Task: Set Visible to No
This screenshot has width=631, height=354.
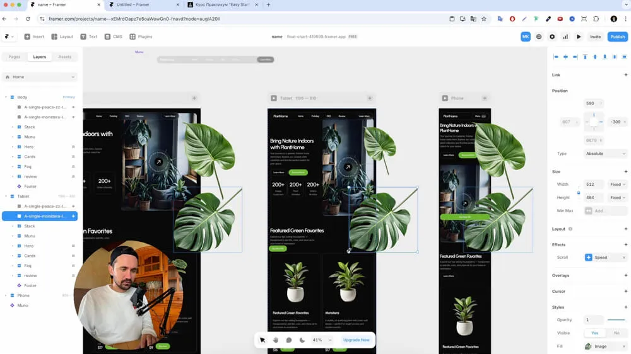Action: 616,333
